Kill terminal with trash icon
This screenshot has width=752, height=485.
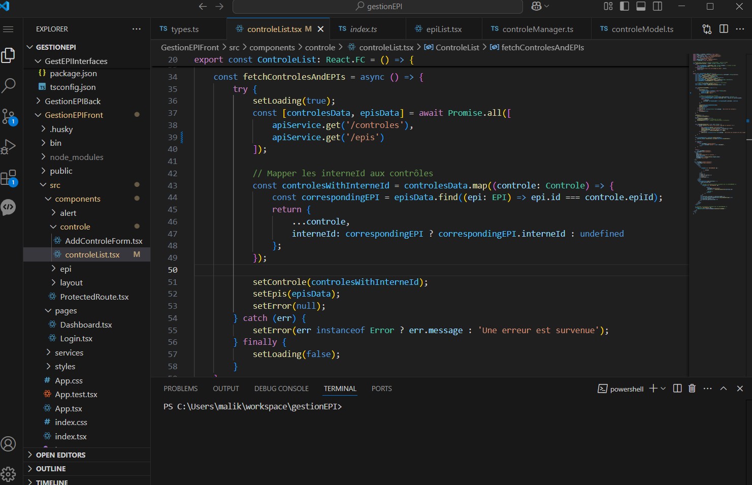coord(692,389)
